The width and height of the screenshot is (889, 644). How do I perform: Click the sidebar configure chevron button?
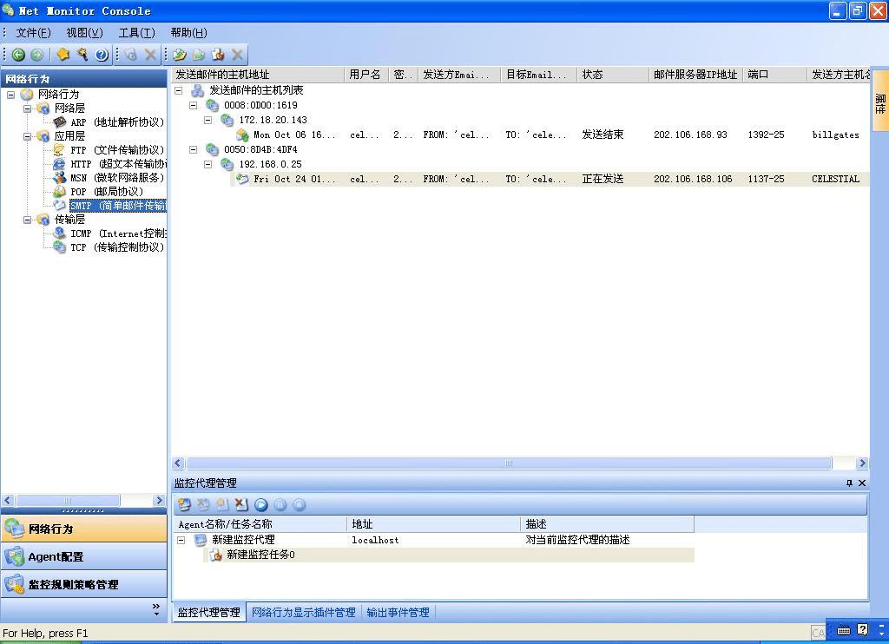[x=156, y=610]
